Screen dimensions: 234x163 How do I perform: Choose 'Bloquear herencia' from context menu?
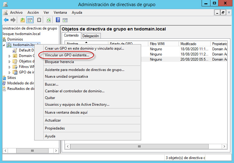(59, 62)
